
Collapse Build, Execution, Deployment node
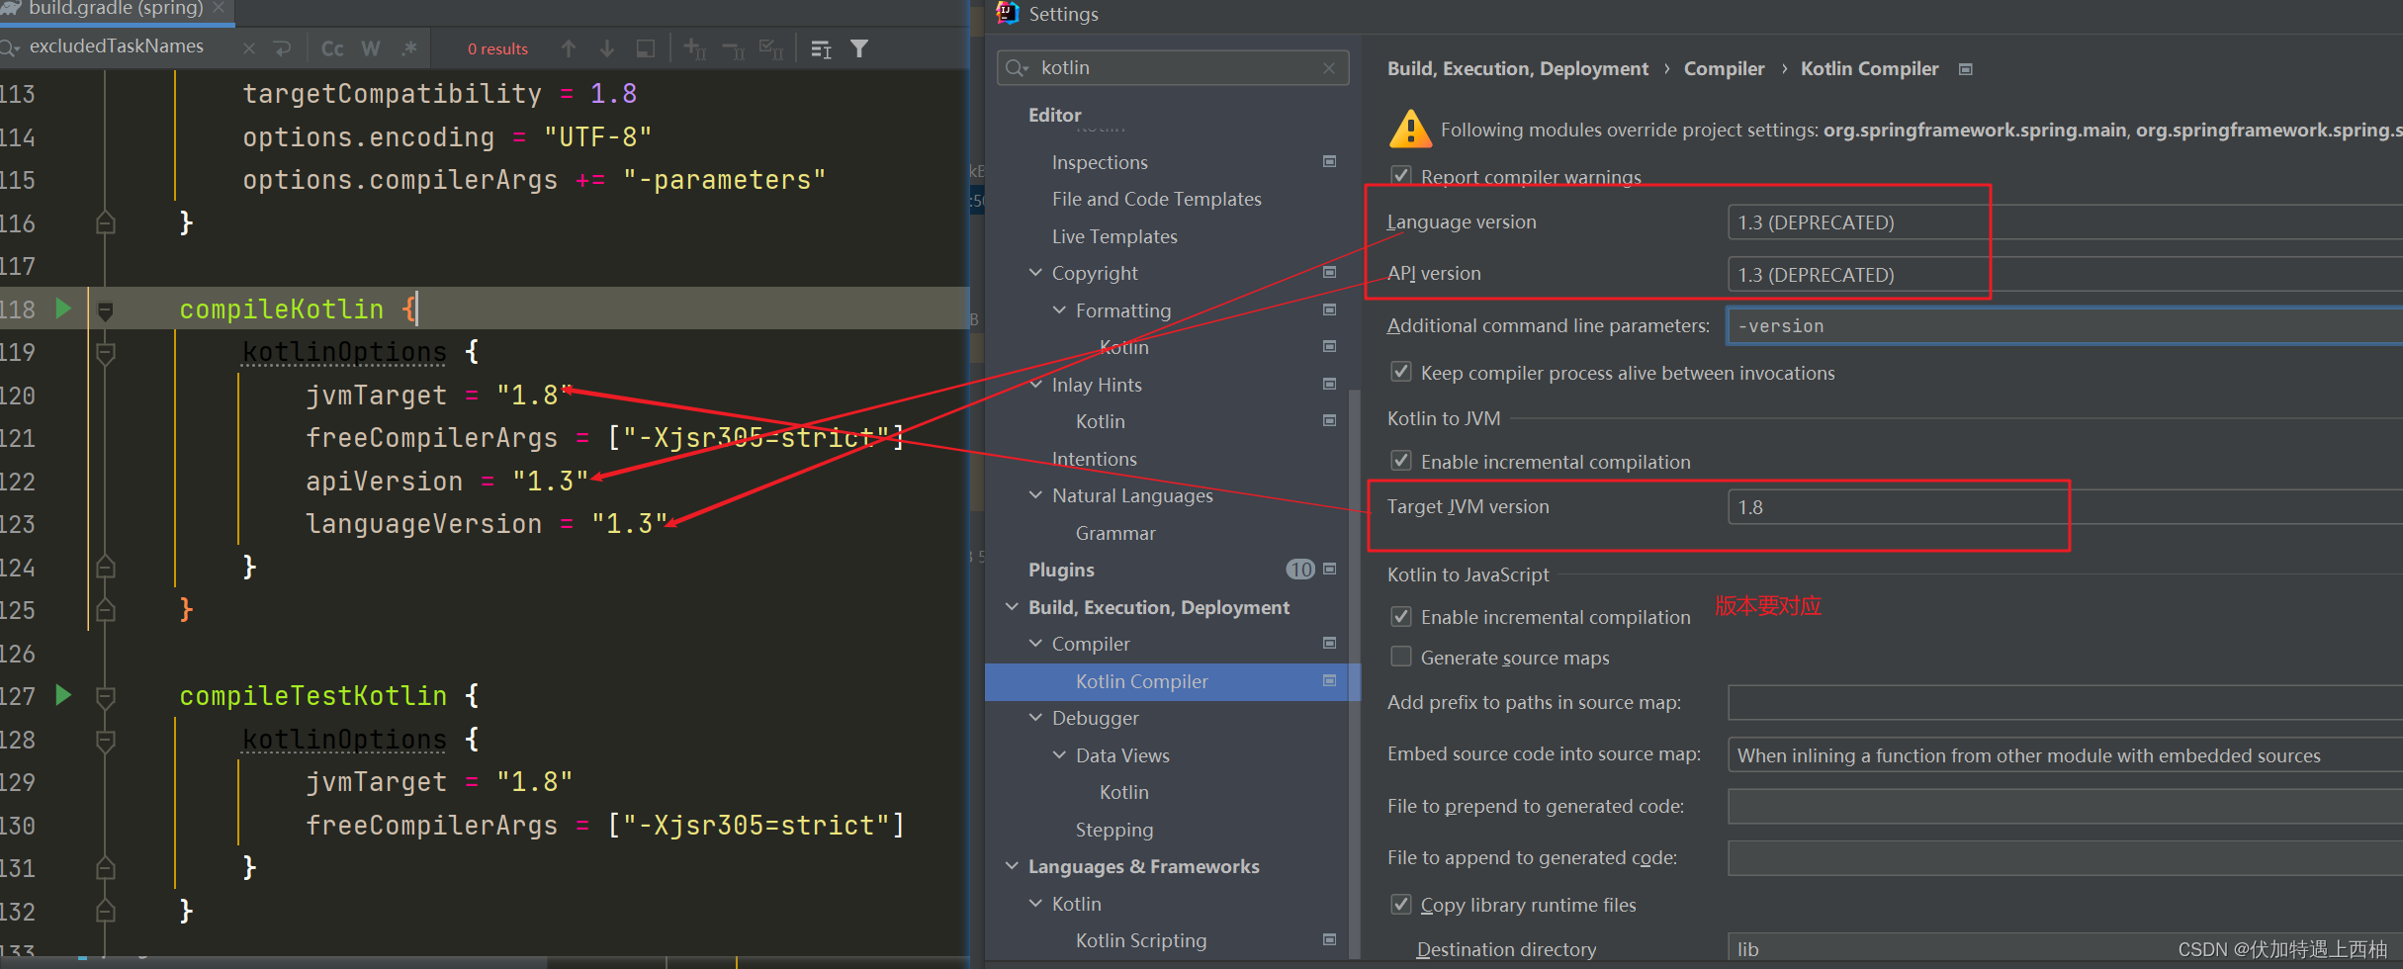pyautogui.click(x=1012, y=606)
